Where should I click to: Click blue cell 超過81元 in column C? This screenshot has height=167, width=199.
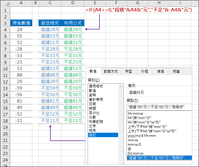(x=50, y=101)
